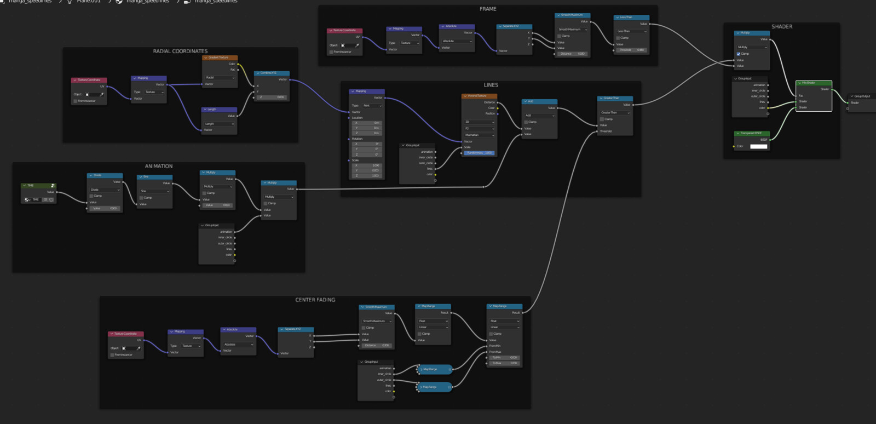Collapse the Greater Than node
This screenshot has height=424, width=876.
601,98
